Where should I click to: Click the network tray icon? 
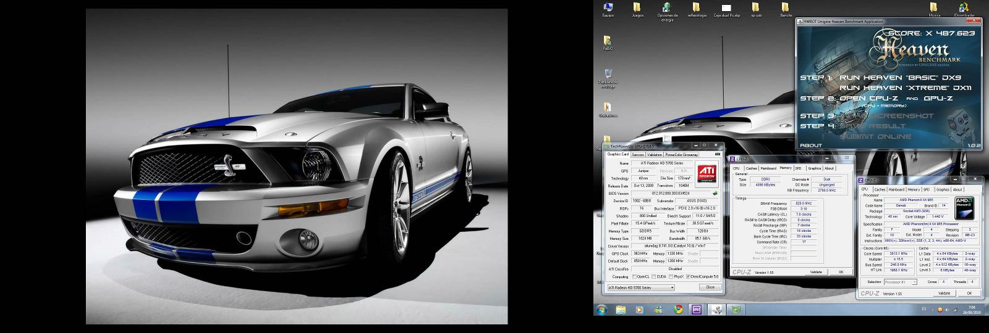click(x=955, y=310)
